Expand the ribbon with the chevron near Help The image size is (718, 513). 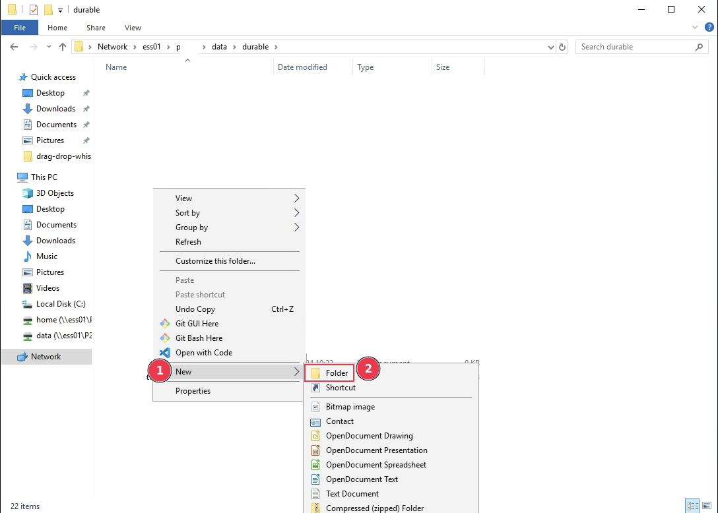point(695,28)
